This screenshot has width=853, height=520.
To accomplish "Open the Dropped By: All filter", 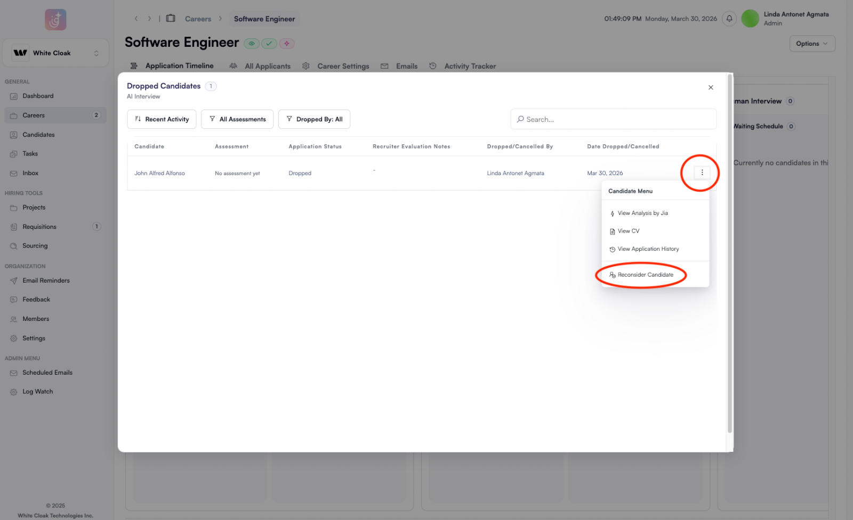I will (x=314, y=119).
